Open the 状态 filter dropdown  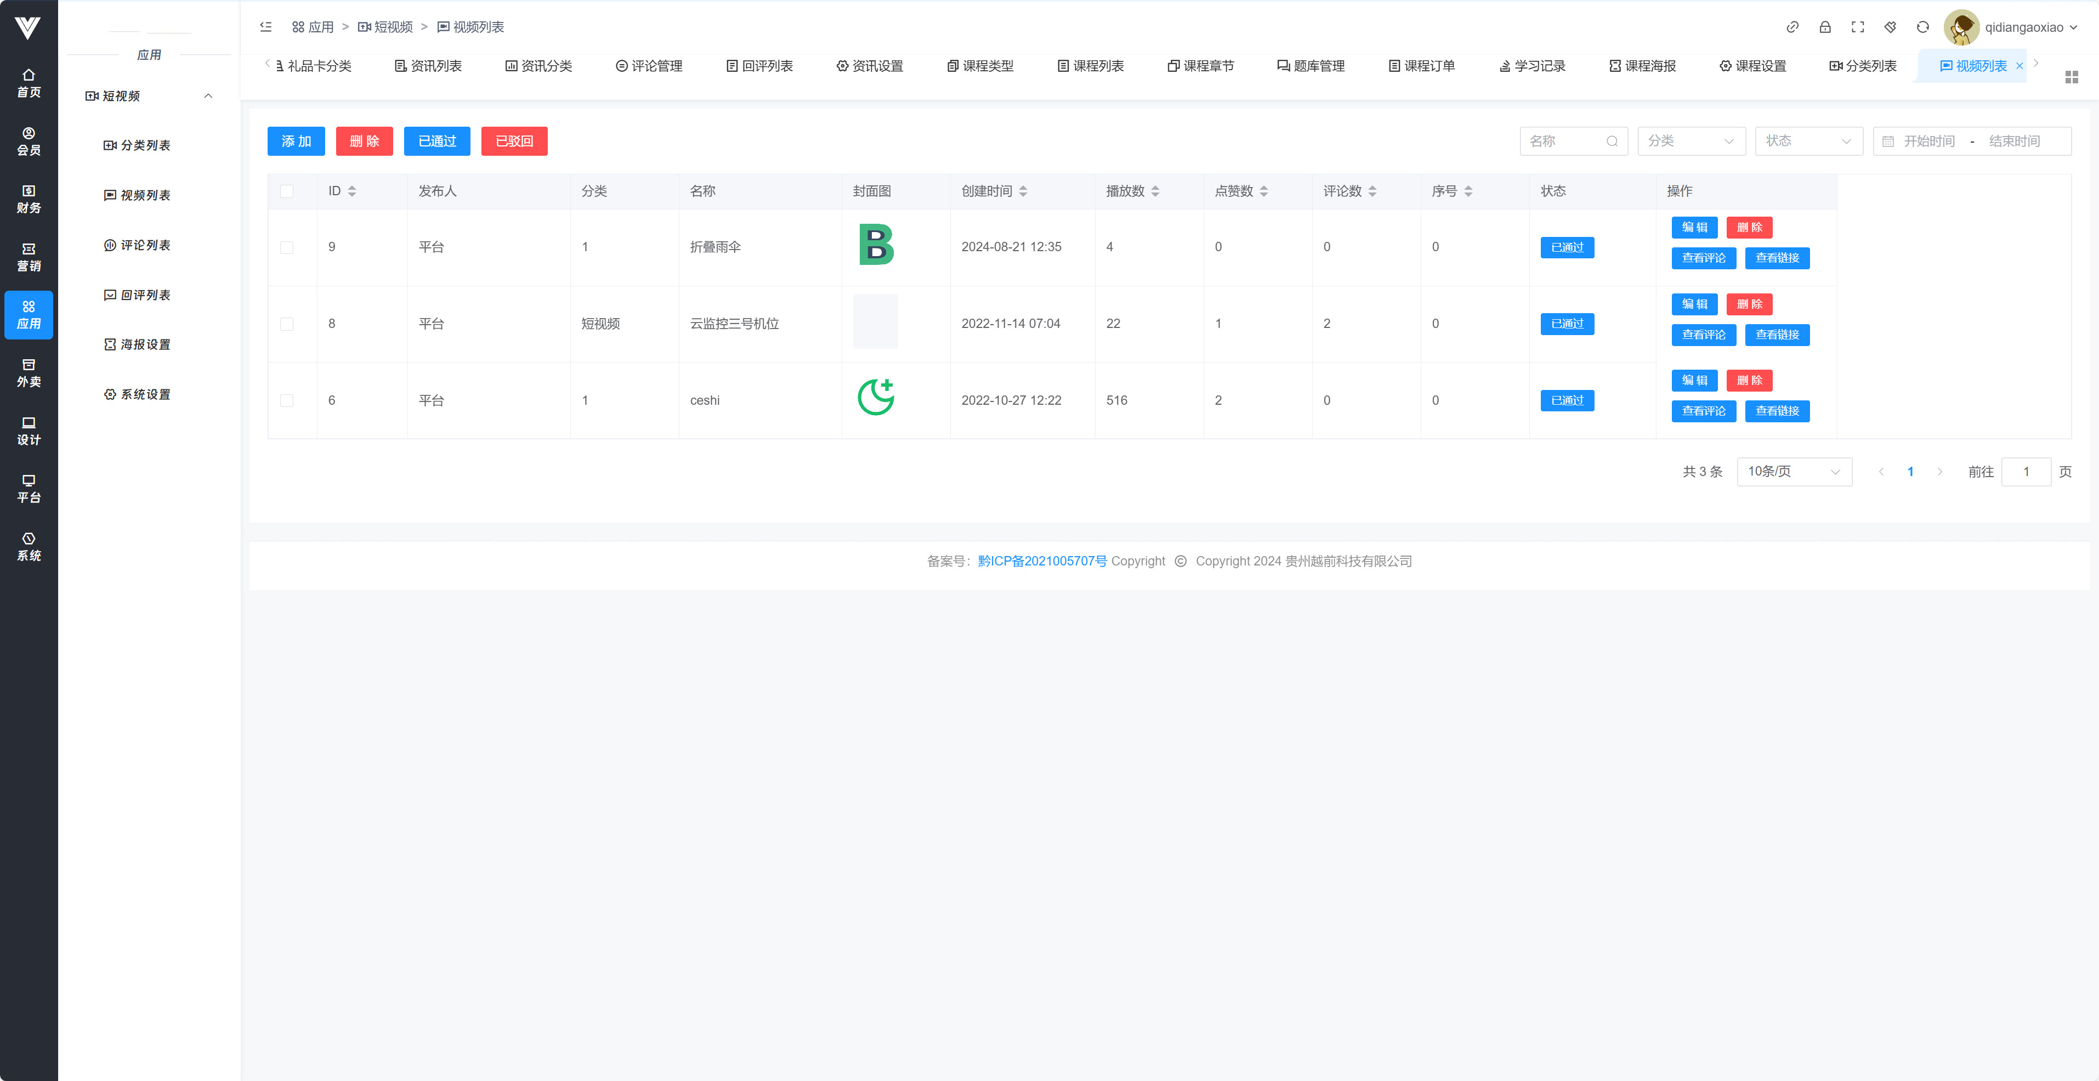point(1808,141)
